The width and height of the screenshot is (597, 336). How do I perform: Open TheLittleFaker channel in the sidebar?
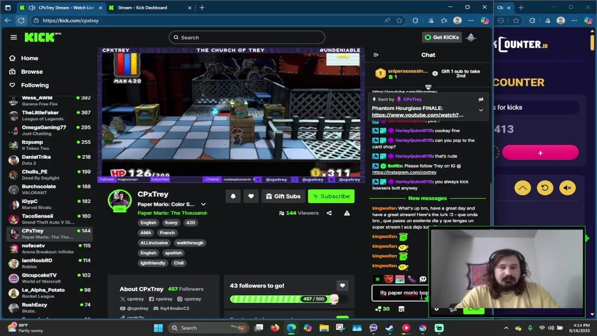point(49,116)
